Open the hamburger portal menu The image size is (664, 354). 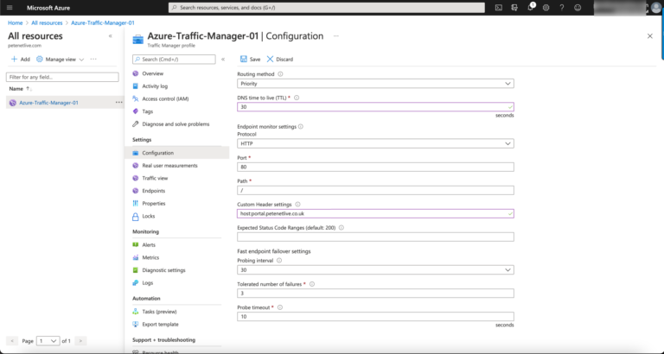point(10,8)
